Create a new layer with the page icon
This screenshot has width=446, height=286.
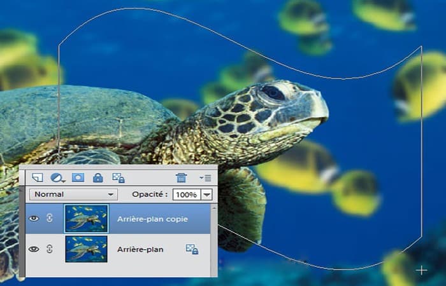[x=37, y=177]
